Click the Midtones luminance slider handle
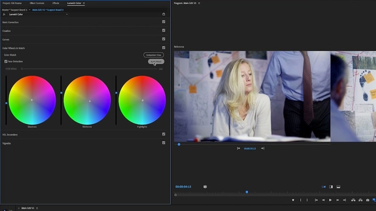The height and width of the screenshot is (211, 376). tap(61, 93)
